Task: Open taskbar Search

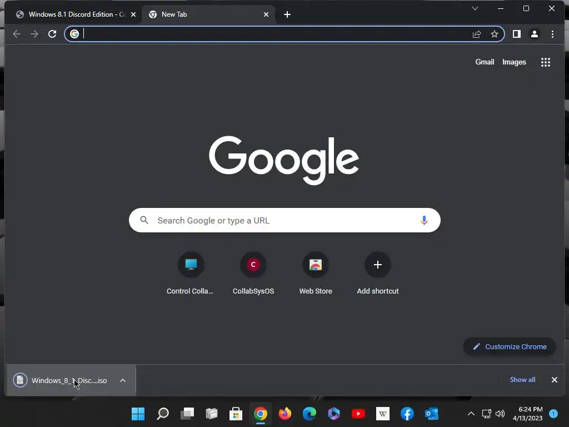Action: click(x=163, y=414)
